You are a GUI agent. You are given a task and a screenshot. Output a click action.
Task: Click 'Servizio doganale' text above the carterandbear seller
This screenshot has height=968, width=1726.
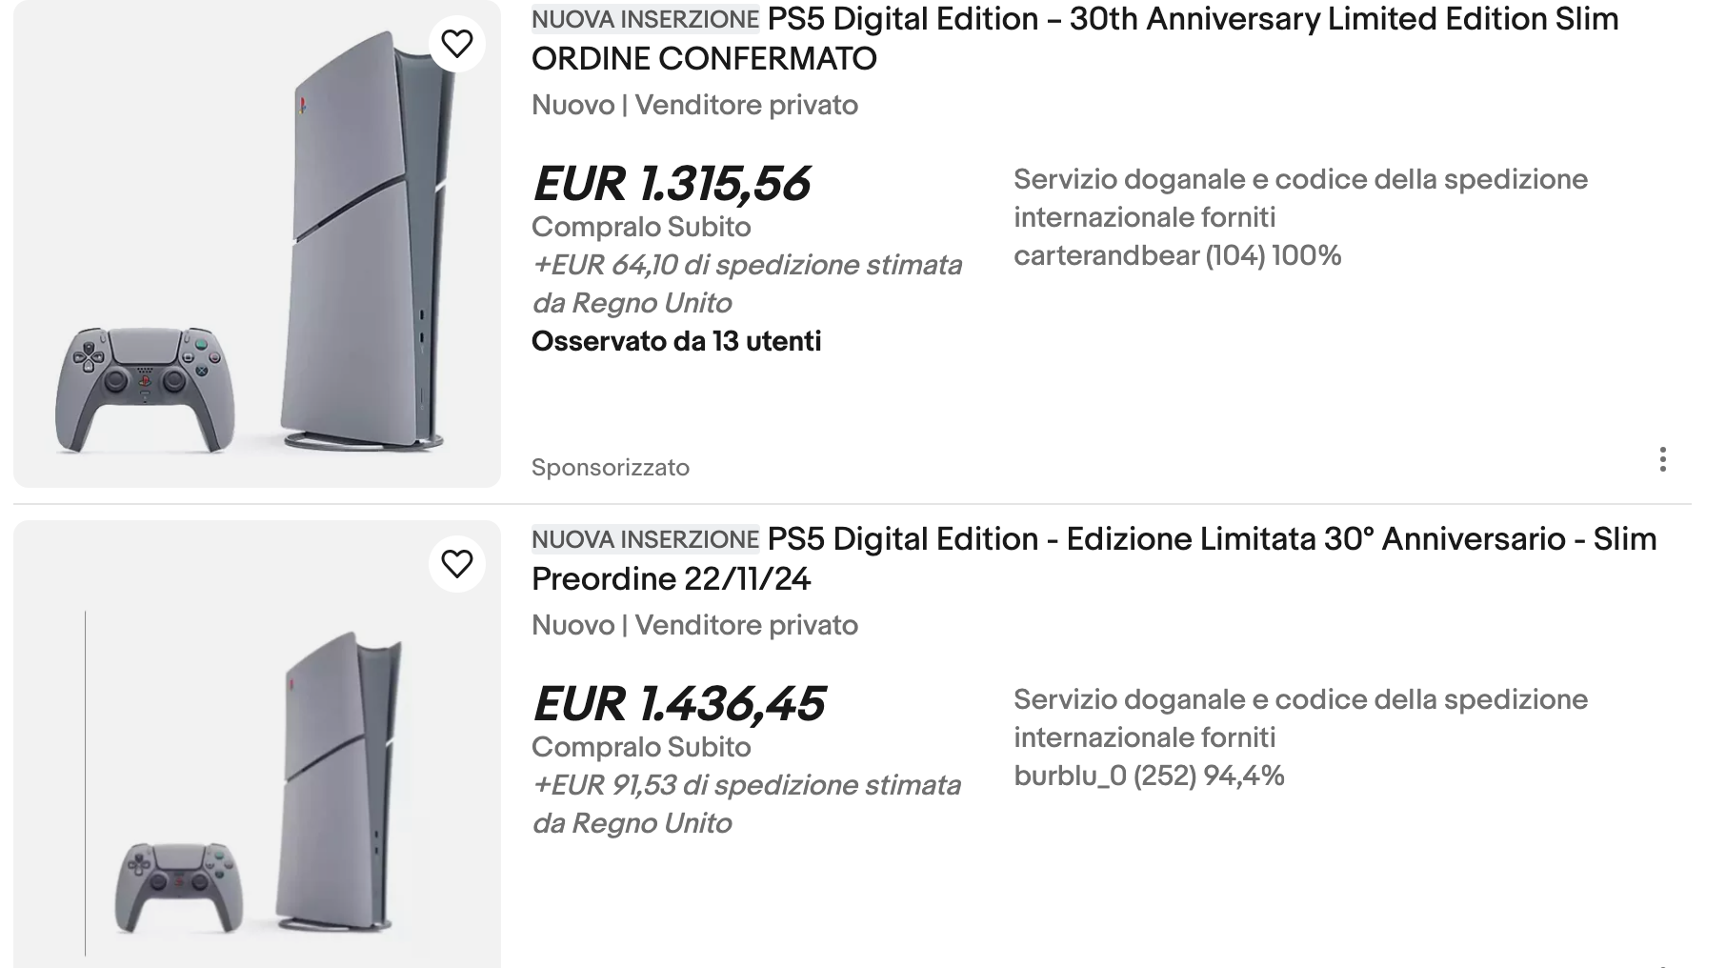(x=1300, y=179)
